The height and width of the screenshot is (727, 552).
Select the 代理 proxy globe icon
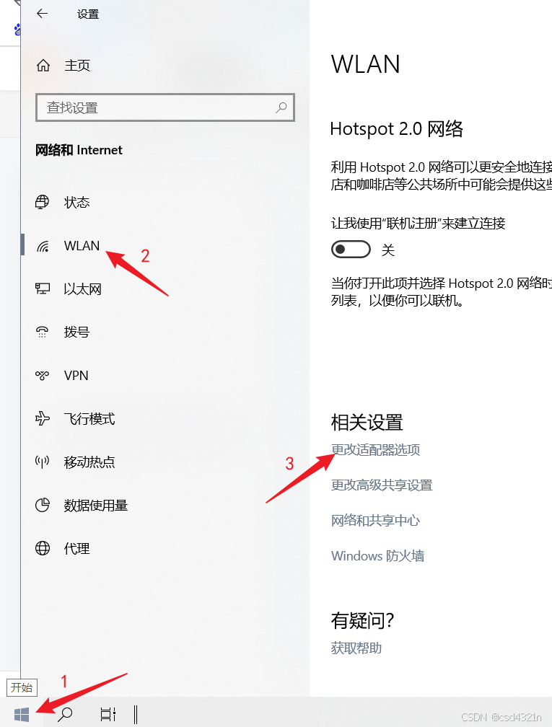[43, 548]
